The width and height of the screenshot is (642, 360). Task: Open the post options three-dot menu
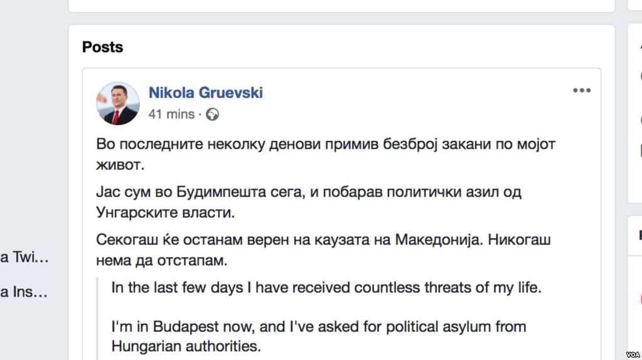(x=582, y=91)
